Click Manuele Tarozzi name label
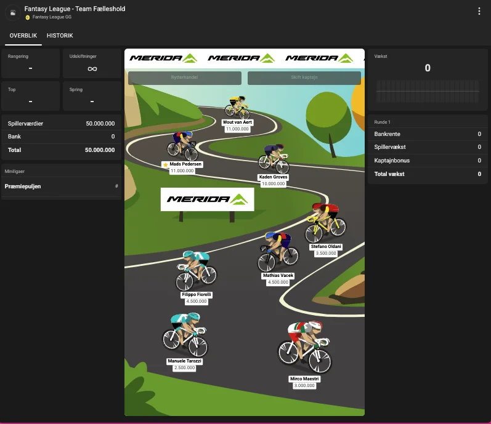Screen dimensions: 491x424 coord(184,361)
